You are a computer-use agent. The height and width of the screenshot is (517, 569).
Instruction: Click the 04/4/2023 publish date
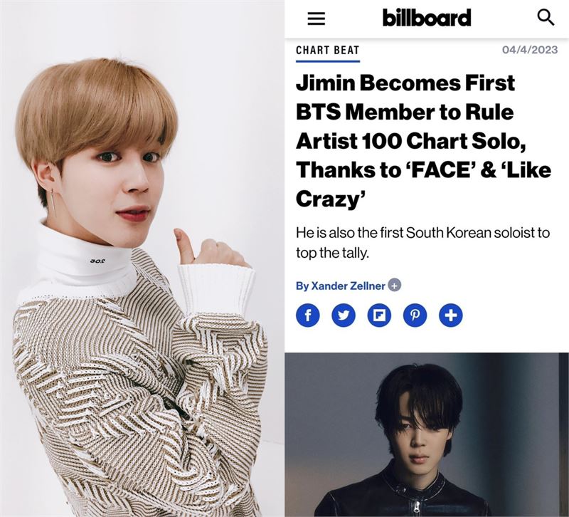(x=530, y=50)
